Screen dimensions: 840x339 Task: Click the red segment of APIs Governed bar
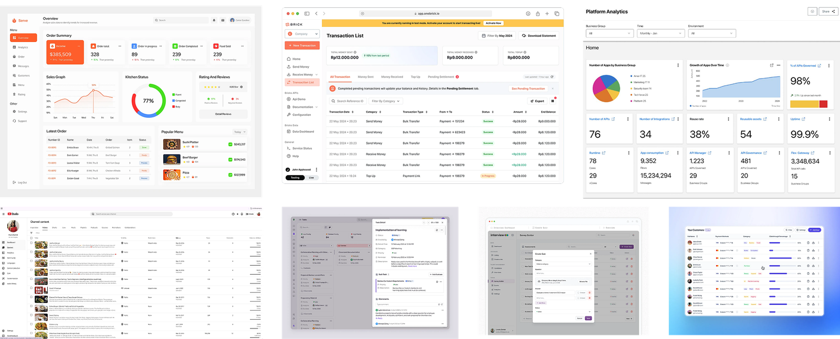[x=823, y=104]
